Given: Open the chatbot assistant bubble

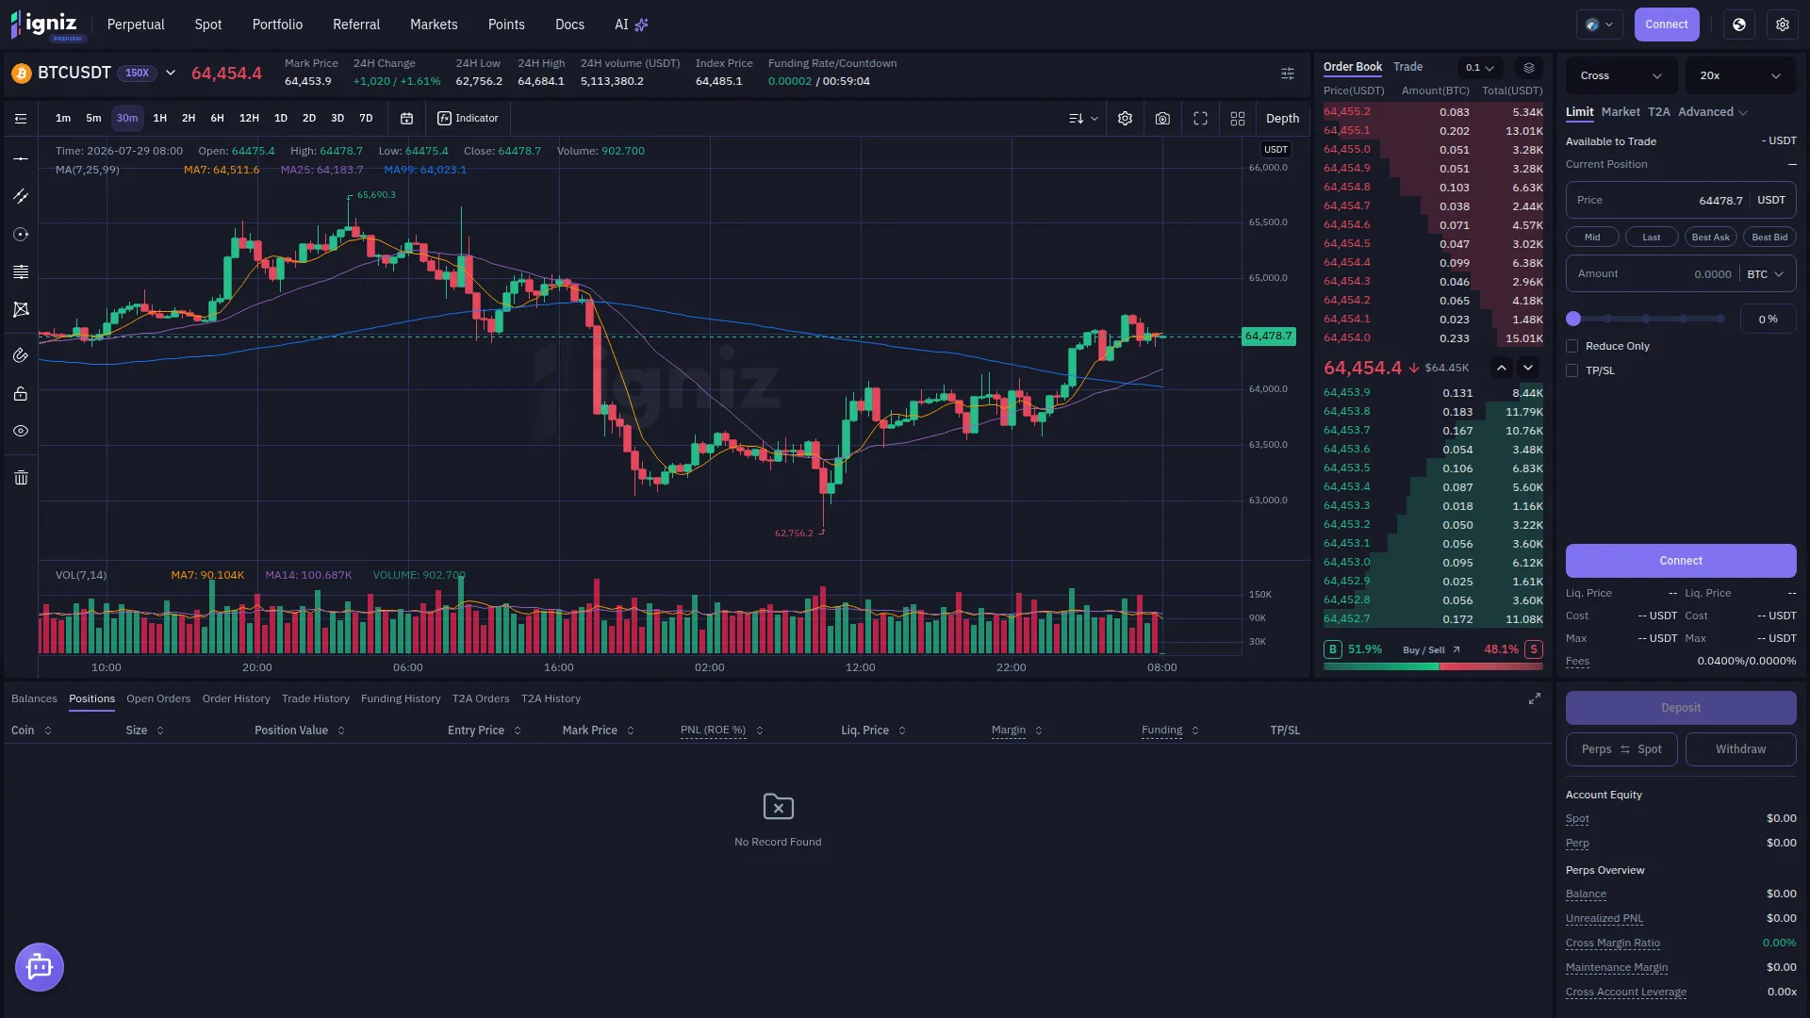Looking at the screenshot, I should [x=40, y=967].
